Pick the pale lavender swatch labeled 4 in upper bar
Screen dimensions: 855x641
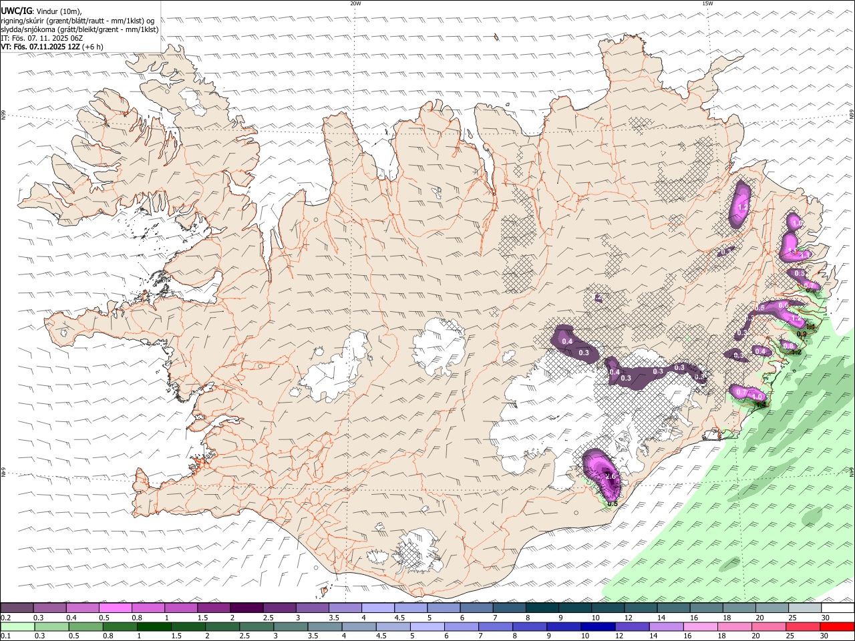tap(378, 608)
